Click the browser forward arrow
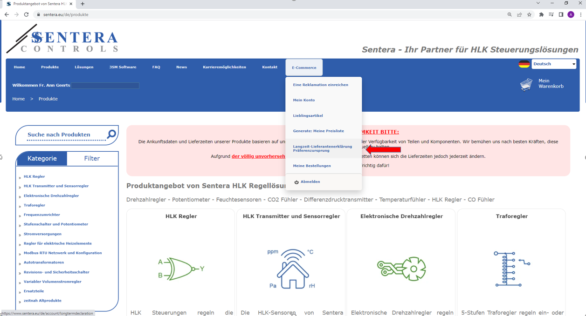 click(16, 14)
